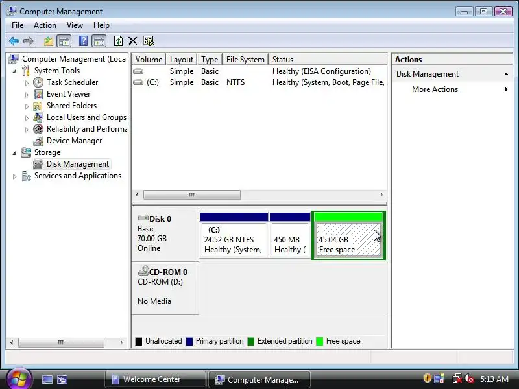
Task: Click the Back arrow toolbar icon
Action: point(14,41)
